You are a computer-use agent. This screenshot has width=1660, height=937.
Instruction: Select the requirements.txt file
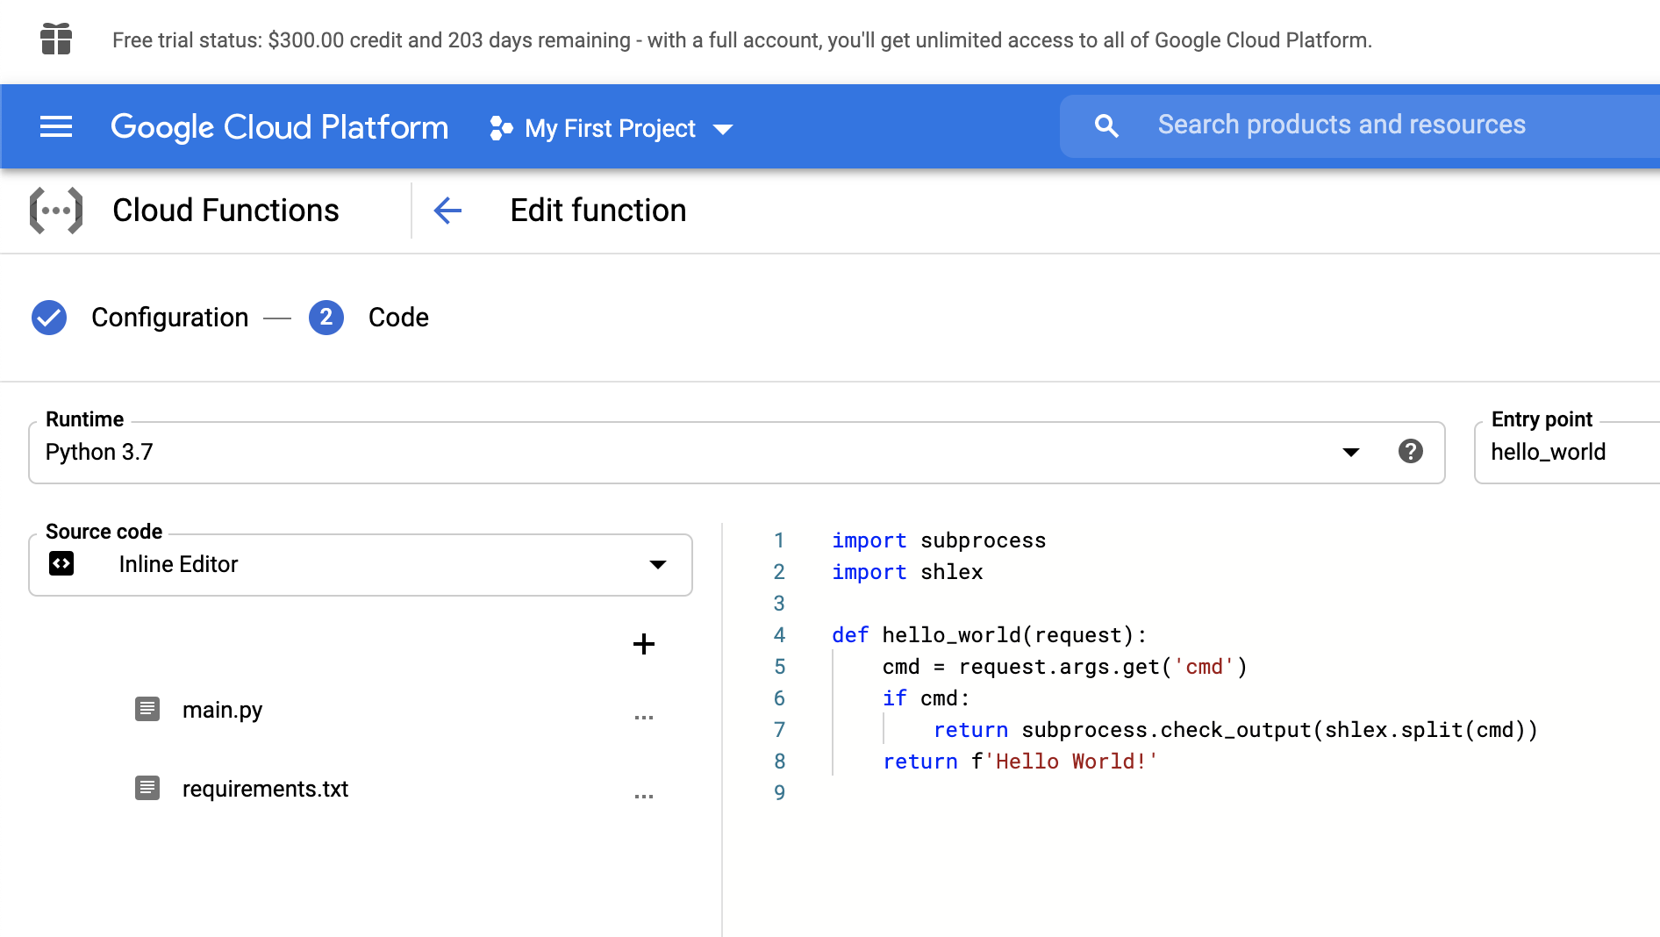pos(265,789)
